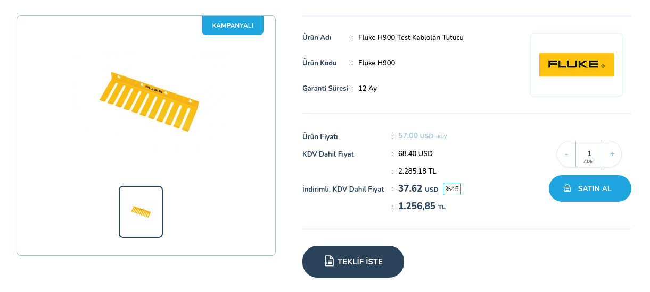Click the shopping basket icon in SATIN AL
This screenshot has height=292, width=650.
tap(567, 188)
